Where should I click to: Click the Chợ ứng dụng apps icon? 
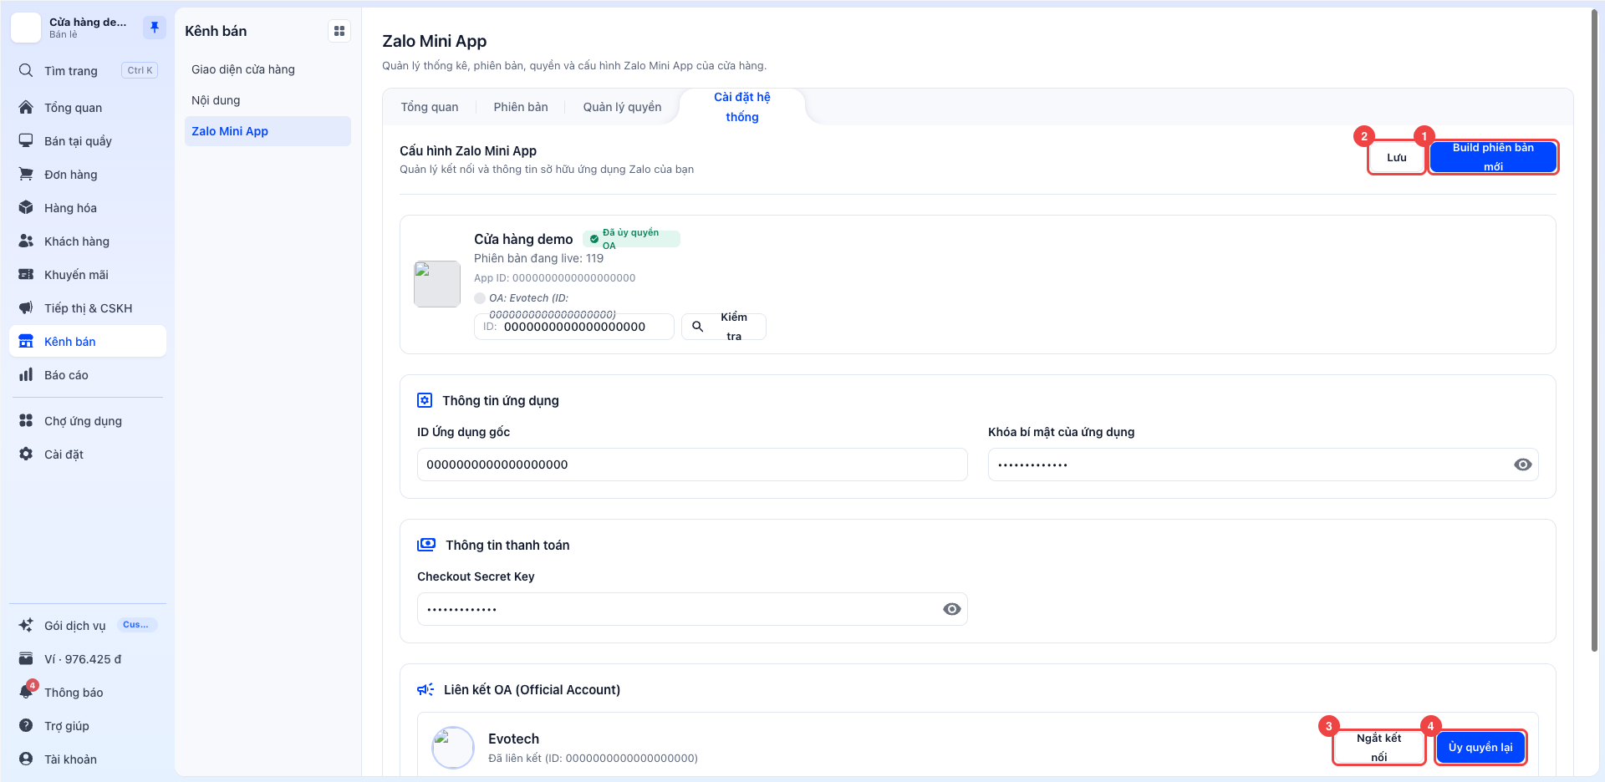click(x=26, y=420)
